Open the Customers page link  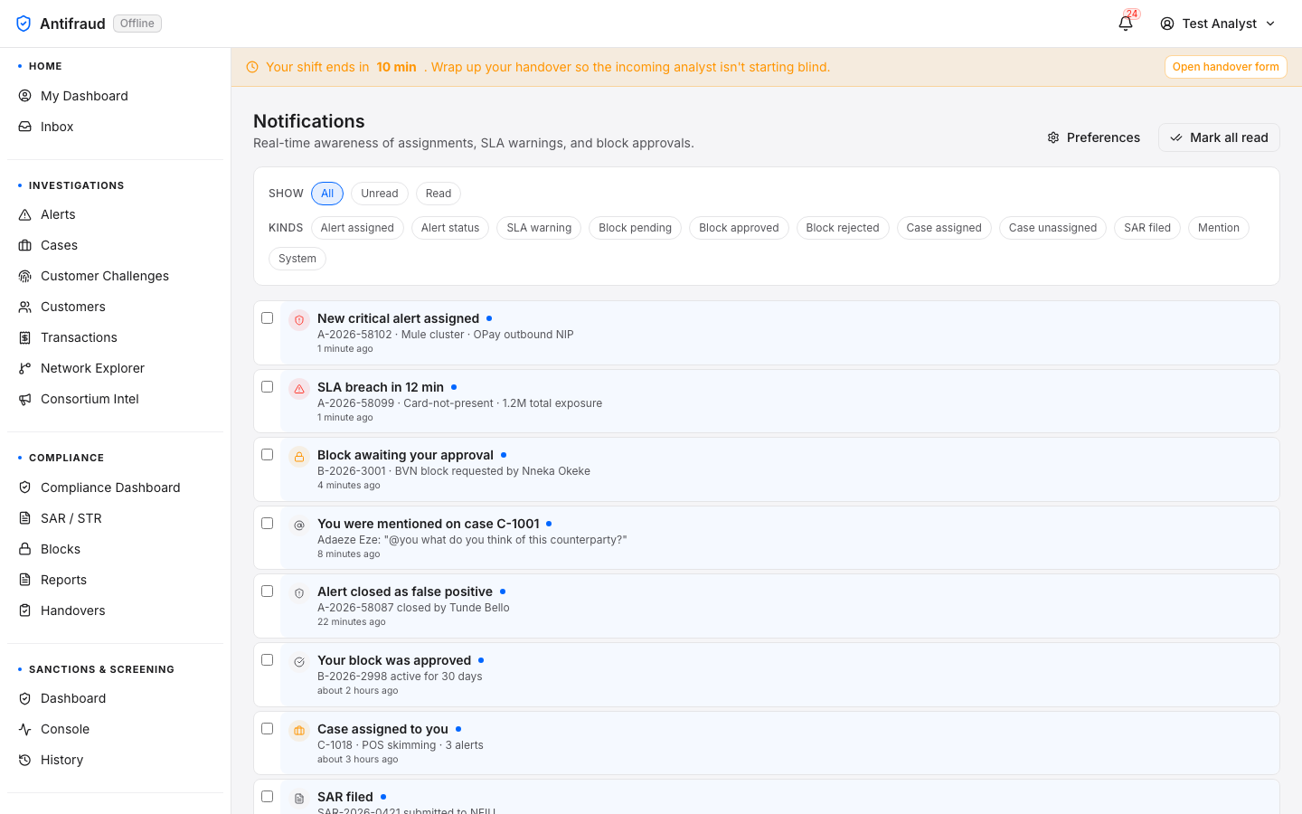pos(115,307)
